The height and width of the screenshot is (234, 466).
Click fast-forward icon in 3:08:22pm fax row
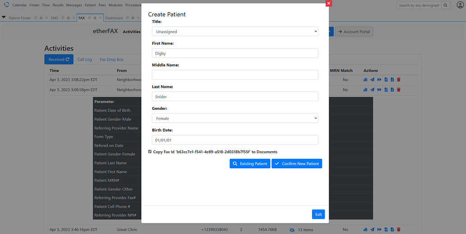coord(379,80)
